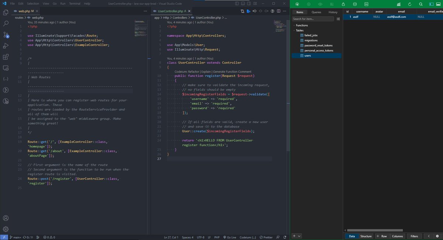The image size is (443, 240).
Task: Split the right editor
Action: pos(279,11)
